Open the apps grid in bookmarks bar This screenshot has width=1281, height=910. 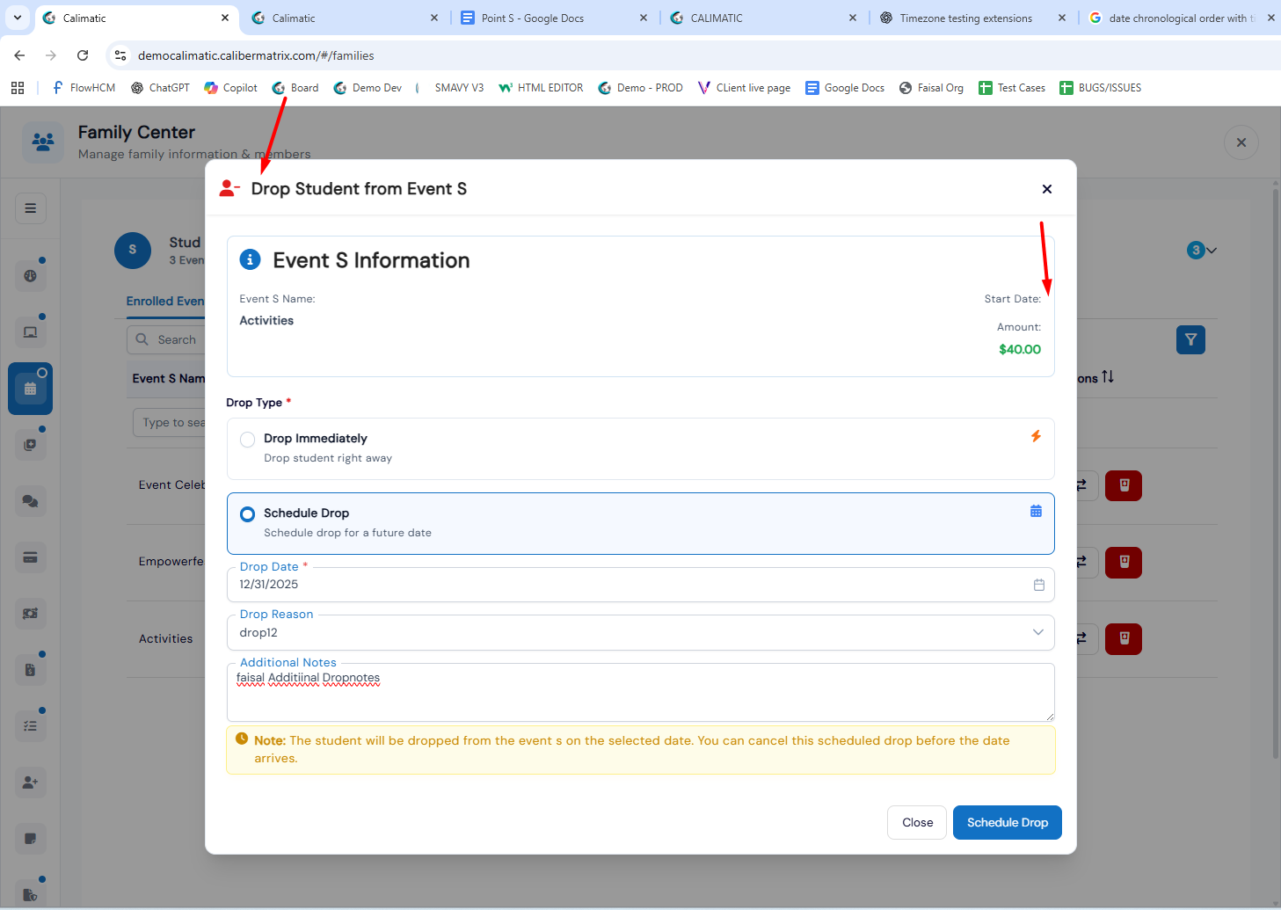pyautogui.click(x=18, y=88)
